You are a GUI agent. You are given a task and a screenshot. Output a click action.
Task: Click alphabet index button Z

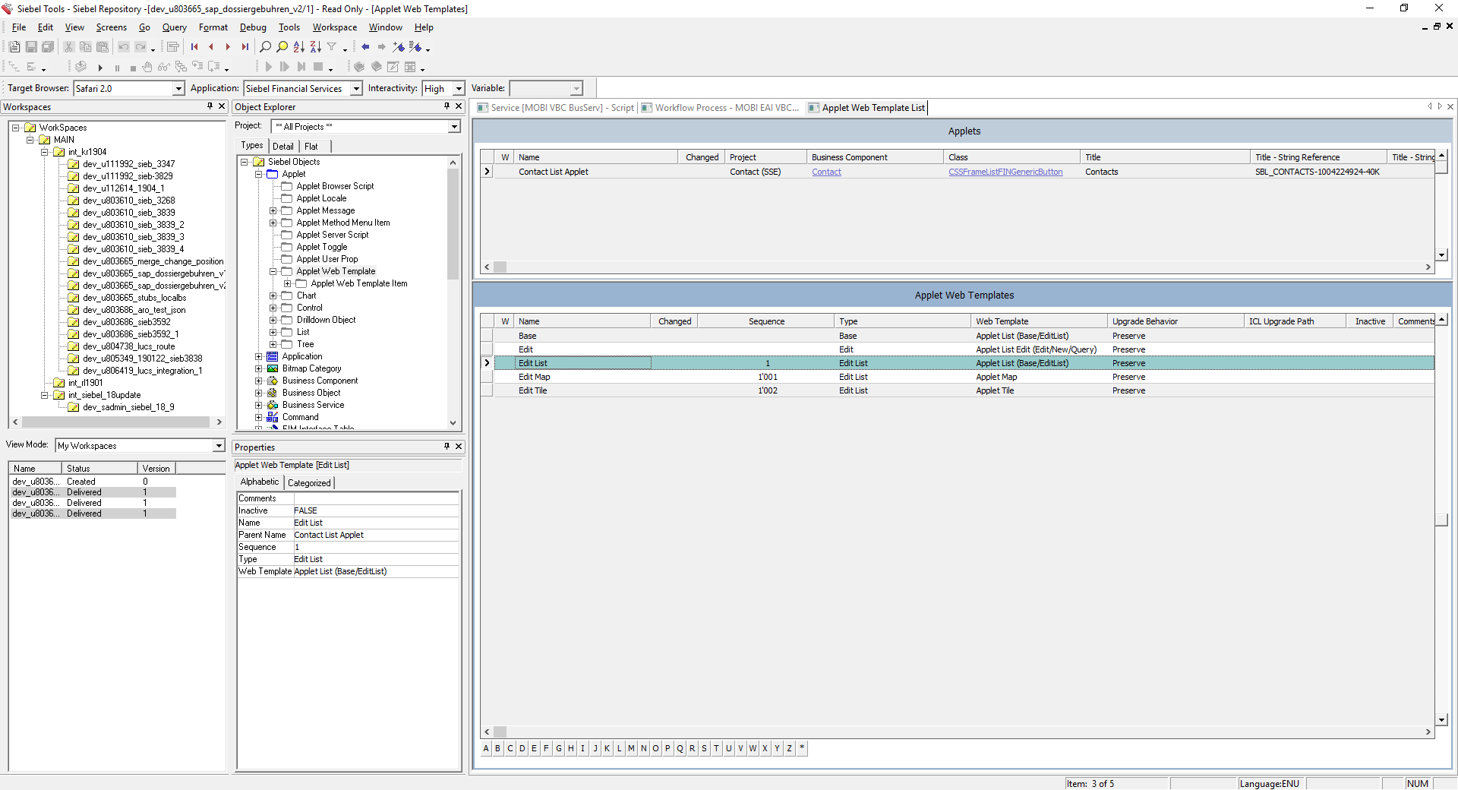[x=789, y=748]
